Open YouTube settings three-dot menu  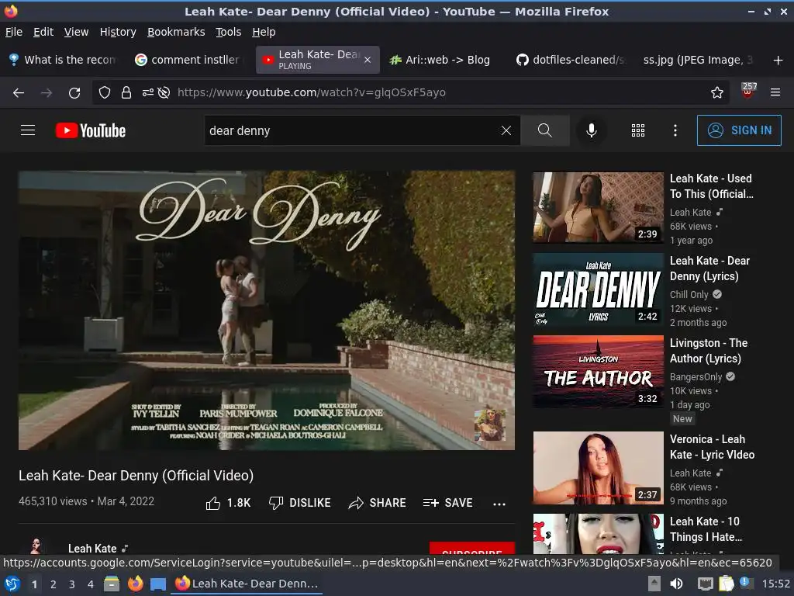[675, 130]
